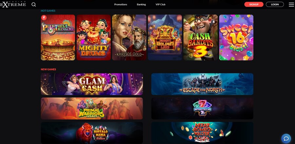Screen dimensions: 295x144
Task: Select the Great Golden Lion game
Action: pos(165,37)
